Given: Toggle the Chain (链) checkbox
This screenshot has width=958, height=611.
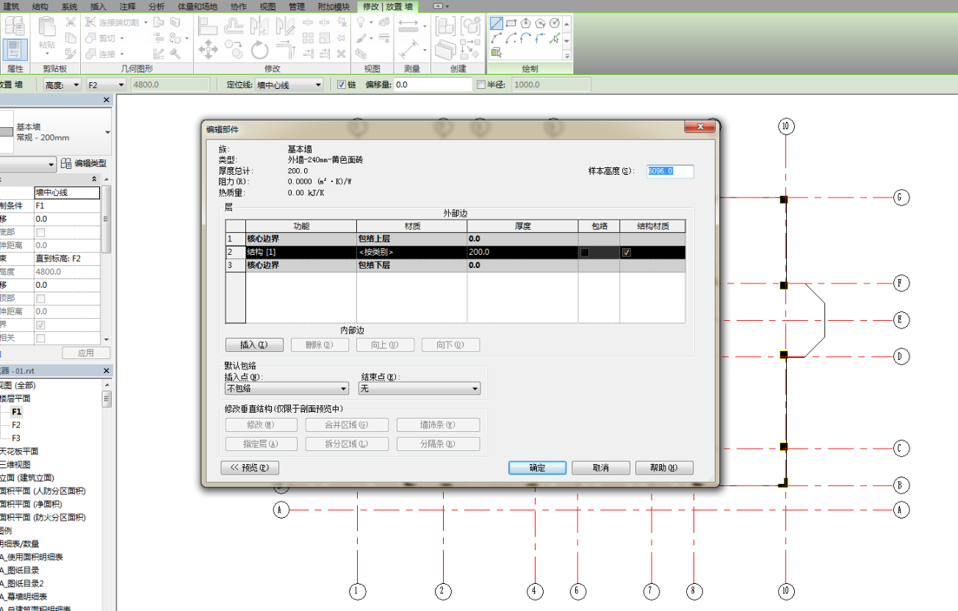Looking at the screenshot, I should (341, 84).
